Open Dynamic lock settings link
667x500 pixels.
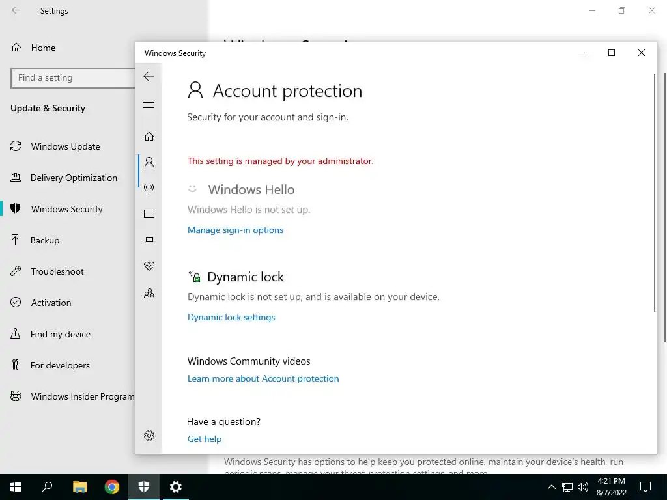[x=231, y=317]
